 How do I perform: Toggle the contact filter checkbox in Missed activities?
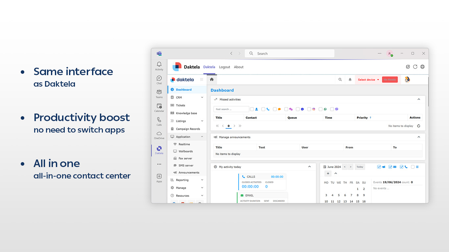pyautogui.click(x=252, y=109)
